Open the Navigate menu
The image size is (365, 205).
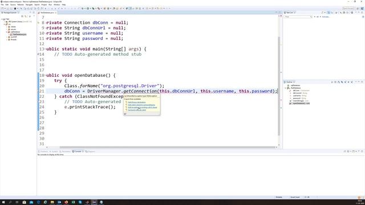29,5
